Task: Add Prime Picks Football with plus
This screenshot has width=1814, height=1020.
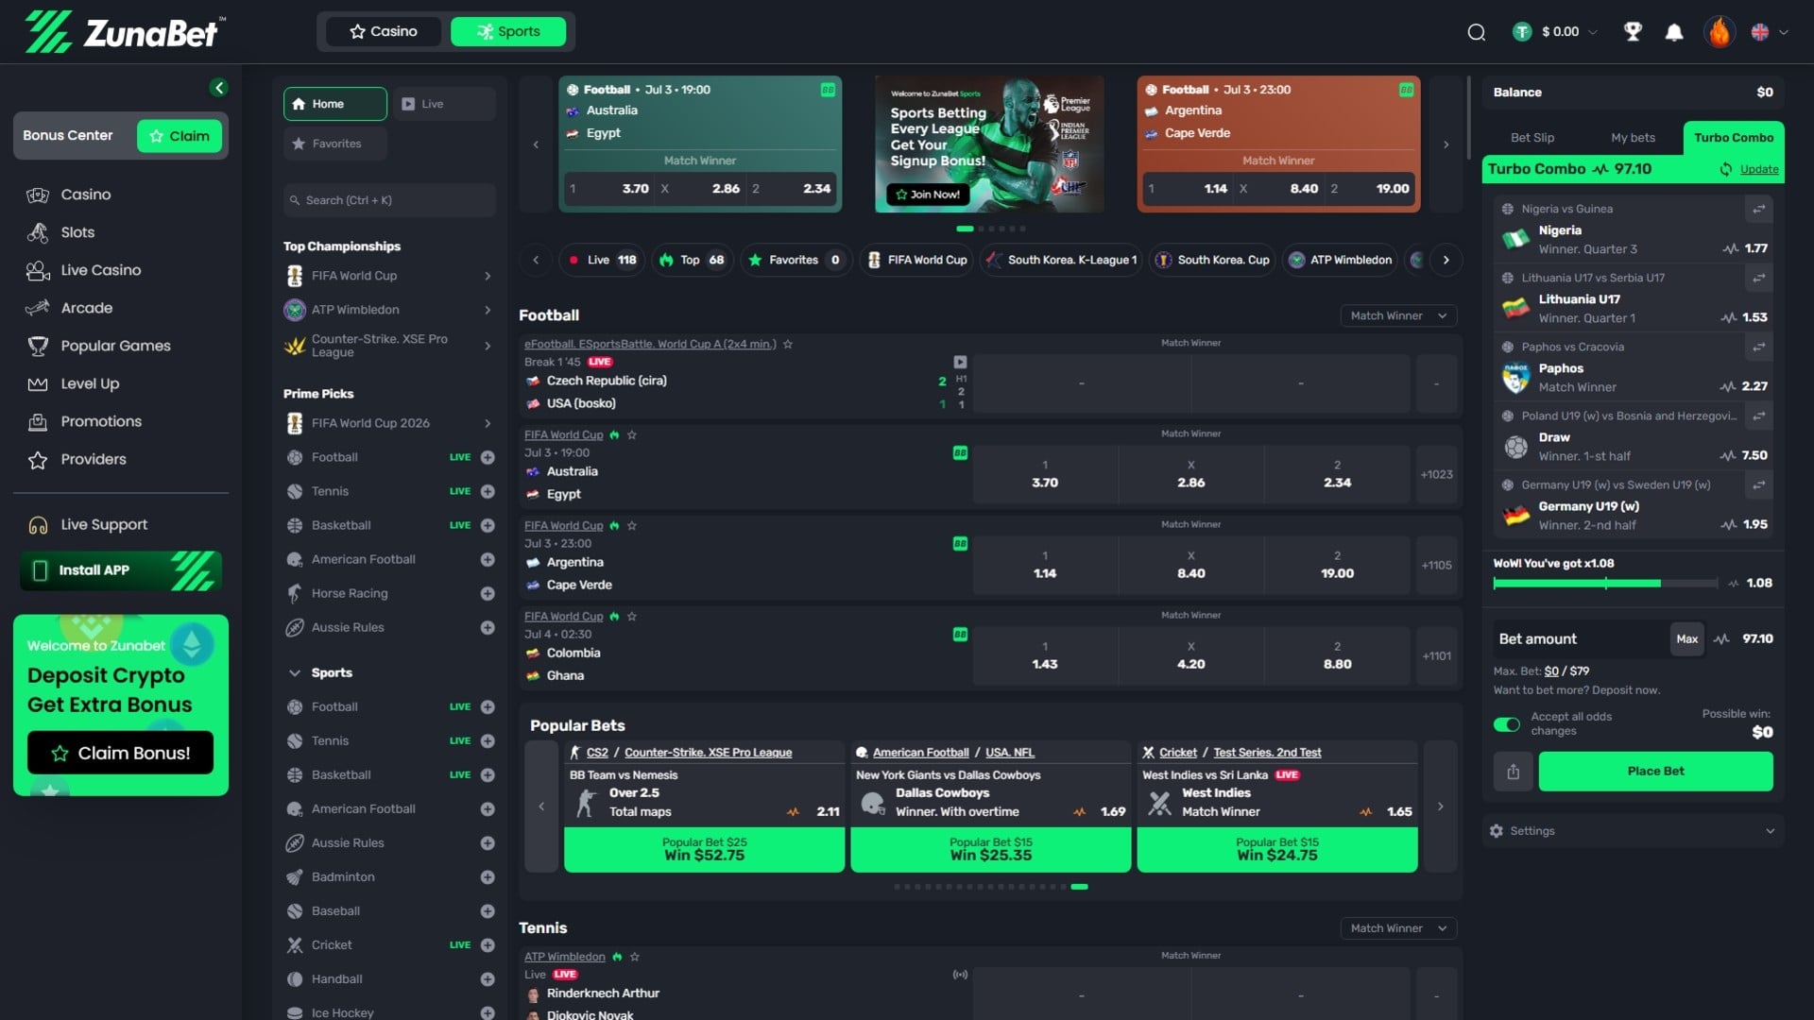Action: point(488,457)
